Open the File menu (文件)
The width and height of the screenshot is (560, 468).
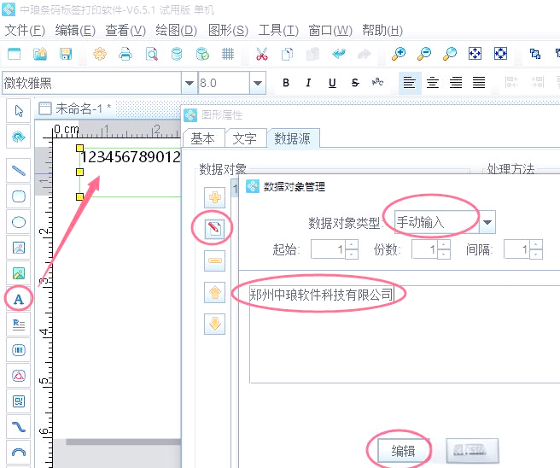coord(25,31)
